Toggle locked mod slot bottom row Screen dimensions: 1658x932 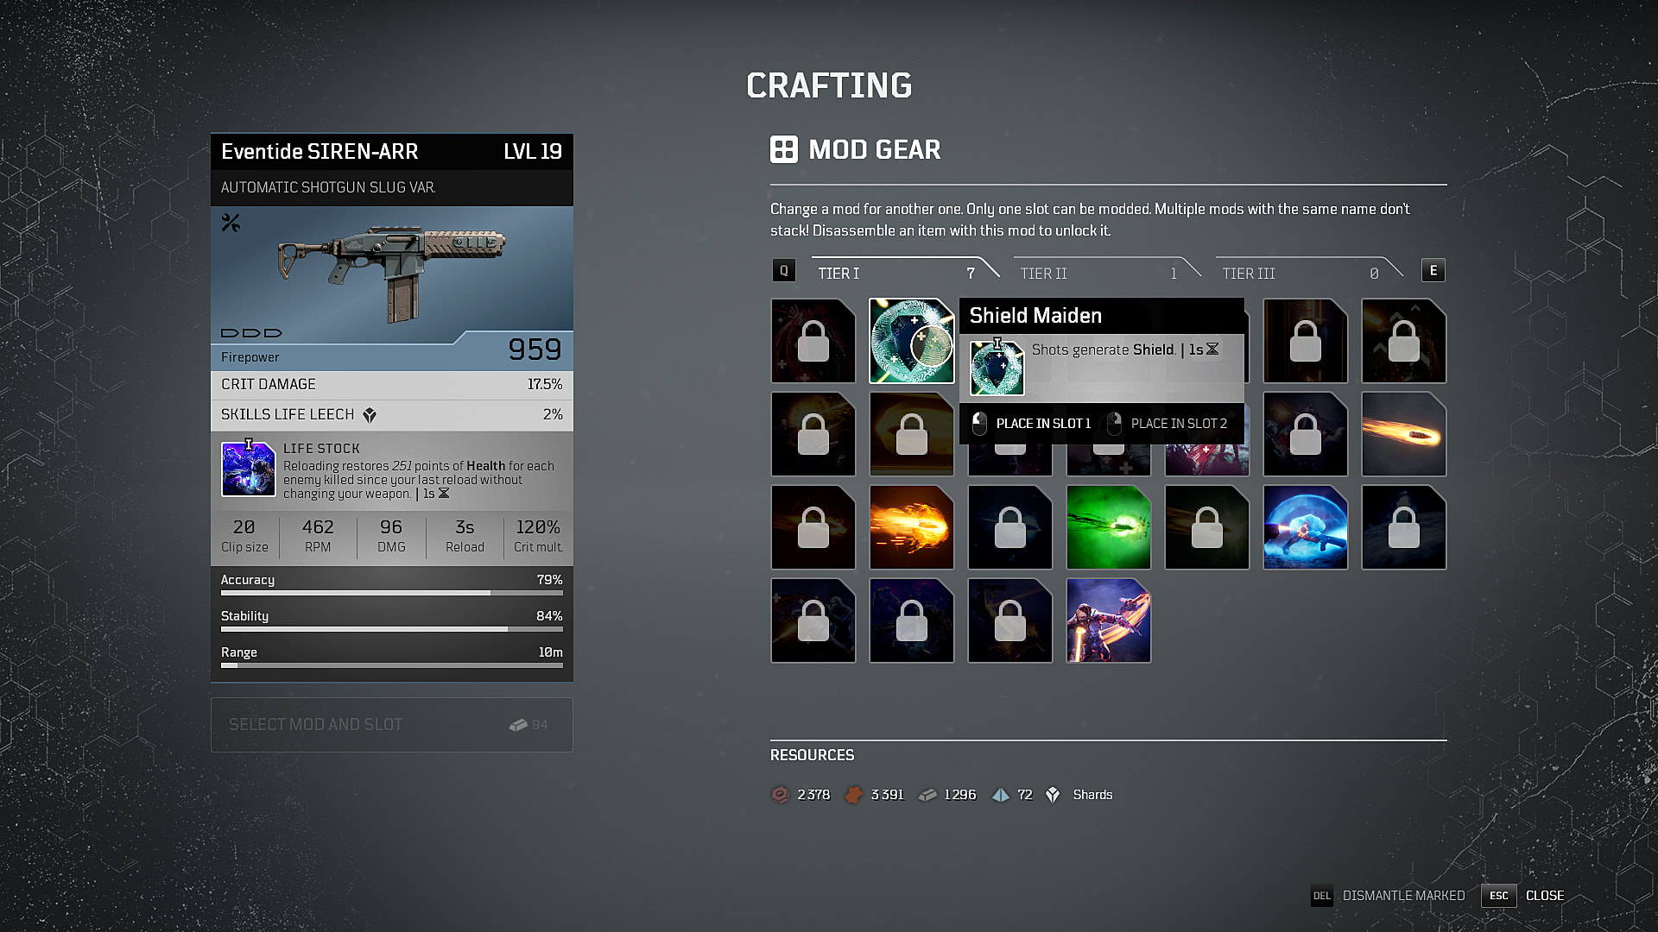(813, 620)
